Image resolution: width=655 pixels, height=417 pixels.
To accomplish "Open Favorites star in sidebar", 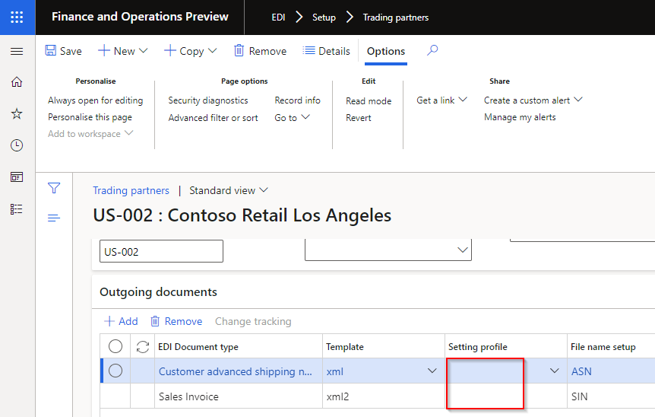I will (17, 113).
